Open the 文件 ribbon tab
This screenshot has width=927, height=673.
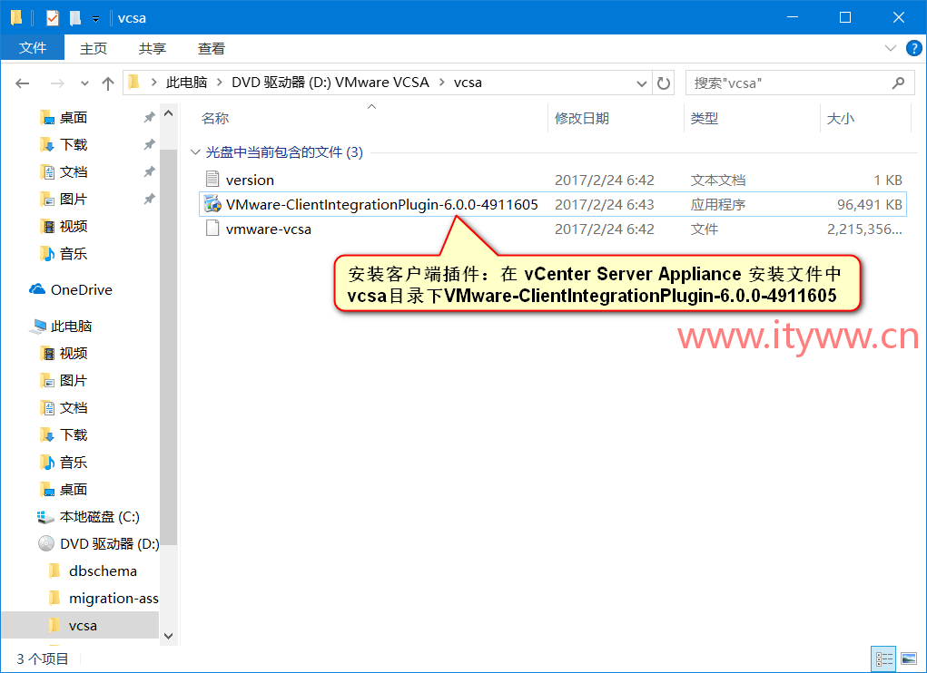(33, 48)
